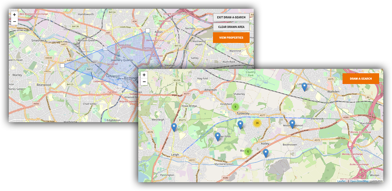Click the Shakerley label

point(239,94)
